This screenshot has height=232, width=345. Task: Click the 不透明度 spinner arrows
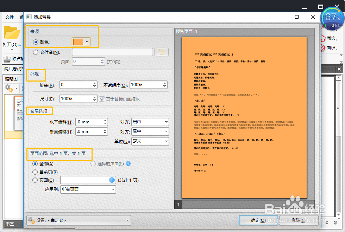pos(165,85)
